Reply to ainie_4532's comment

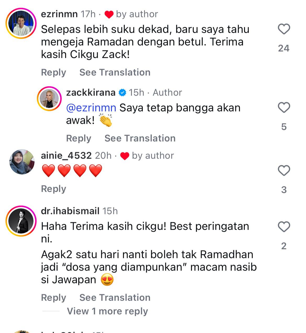tap(54, 189)
